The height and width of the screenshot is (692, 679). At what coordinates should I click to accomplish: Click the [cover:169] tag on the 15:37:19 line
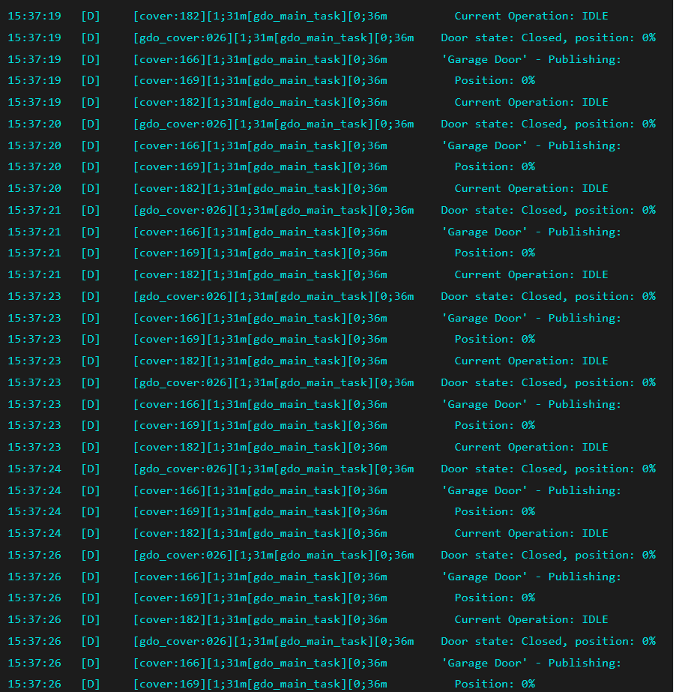(x=170, y=81)
